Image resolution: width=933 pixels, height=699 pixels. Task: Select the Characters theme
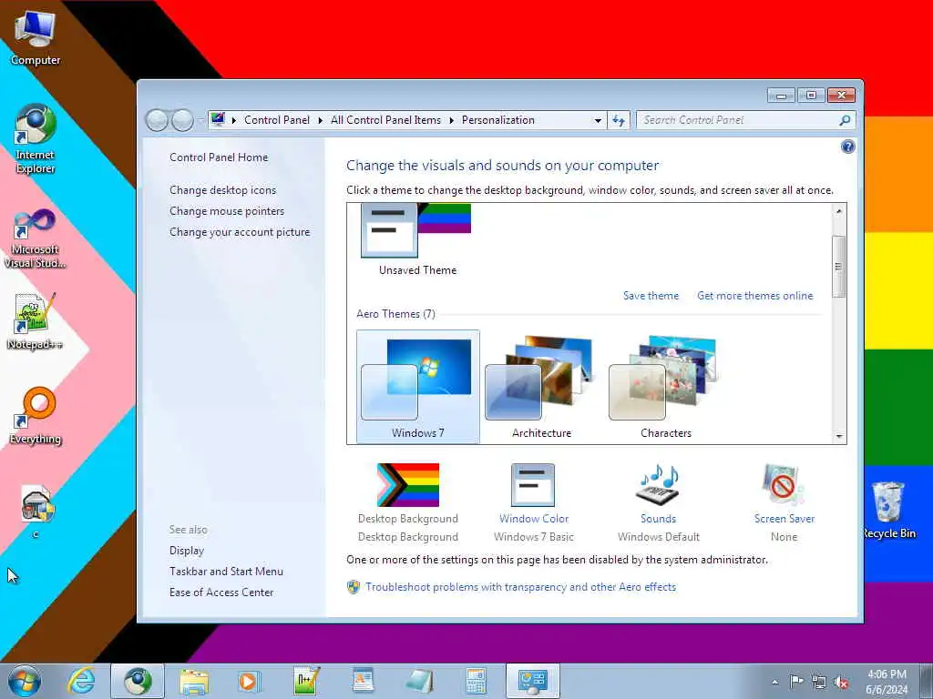[666, 386]
